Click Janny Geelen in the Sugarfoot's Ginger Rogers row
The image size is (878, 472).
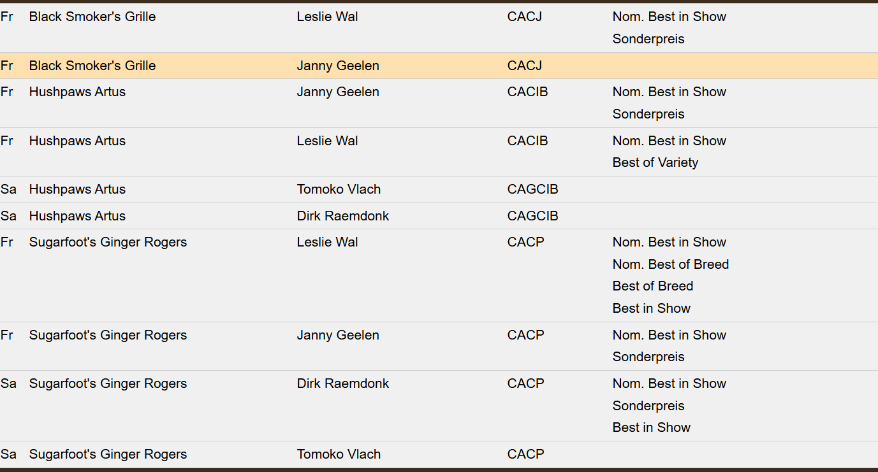click(x=337, y=335)
